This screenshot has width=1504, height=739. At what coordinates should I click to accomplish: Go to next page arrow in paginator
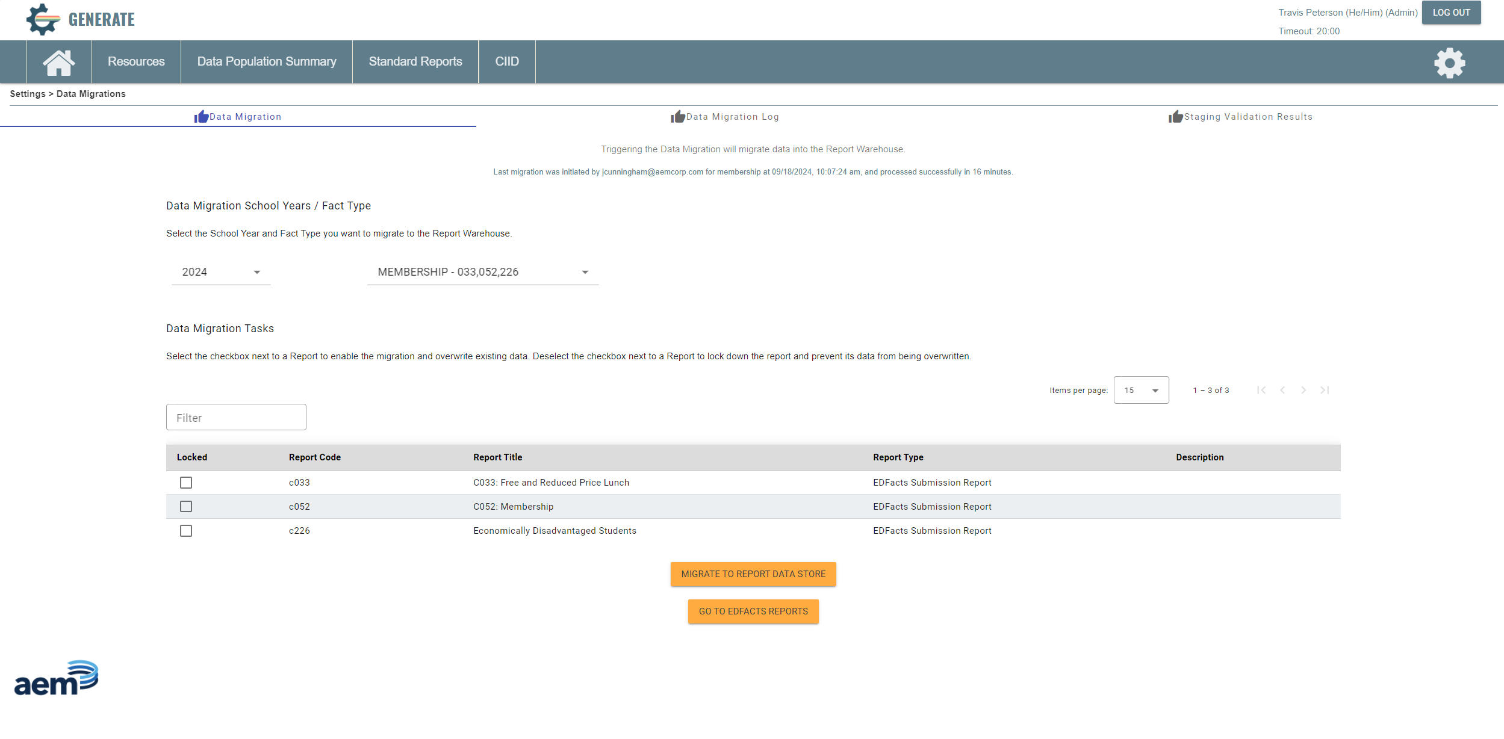(1304, 391)
